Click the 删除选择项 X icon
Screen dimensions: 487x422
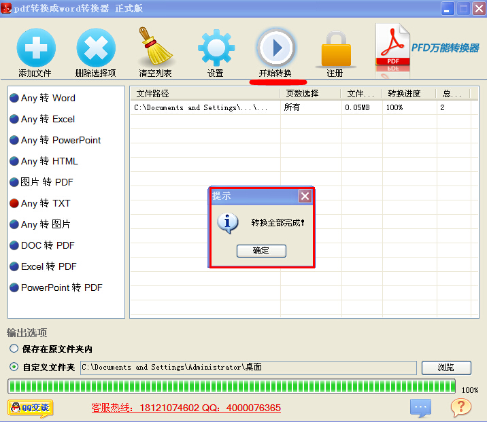(96, 48)
